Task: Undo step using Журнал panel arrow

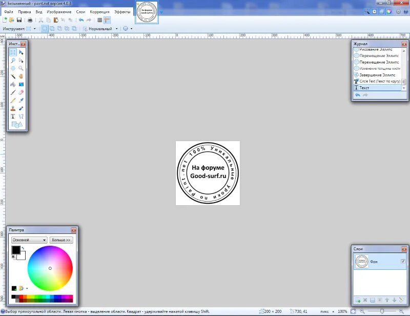Action: [357, 95]
